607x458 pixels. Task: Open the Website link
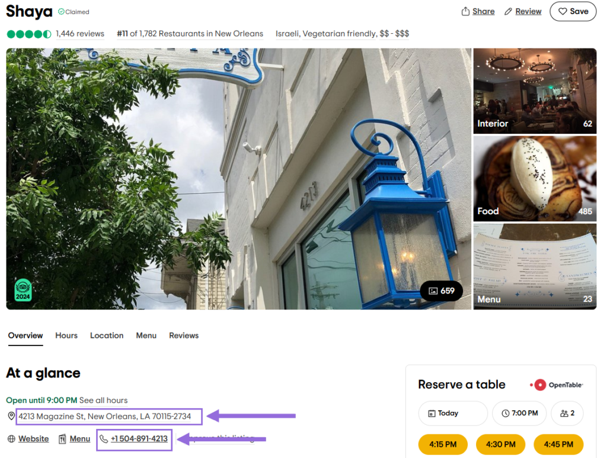pos(34,439)
